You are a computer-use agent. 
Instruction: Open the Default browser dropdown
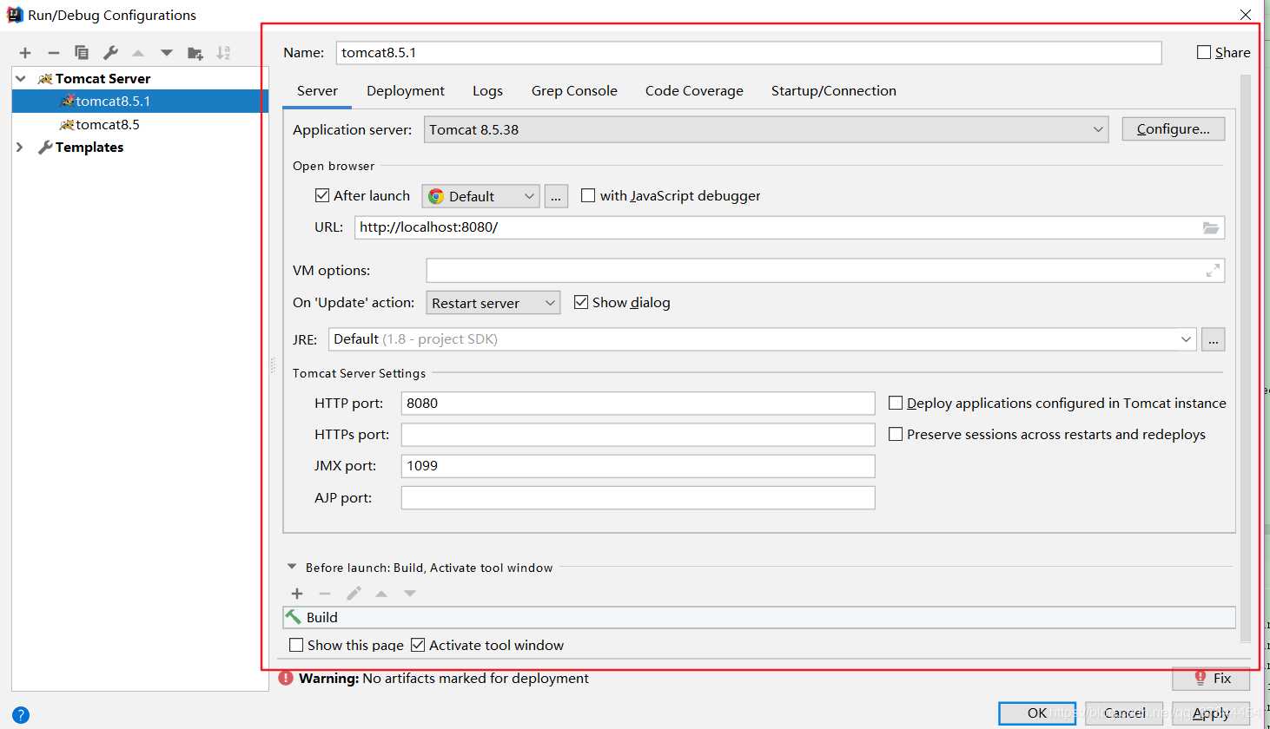[x=481, y=196]
